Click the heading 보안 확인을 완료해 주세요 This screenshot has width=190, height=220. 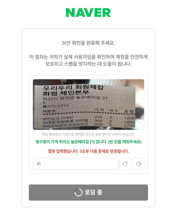pyautogui.click(x=89, y=43)
